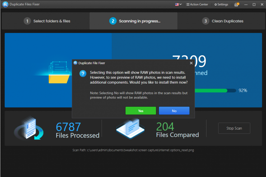Click the Duplicate Files Fixer app logo
Screen dimensions: 266x177
click(5, 4)
